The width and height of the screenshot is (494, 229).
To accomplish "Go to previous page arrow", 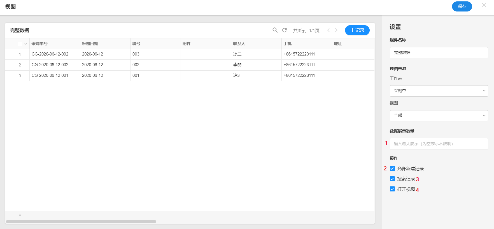I will coord(328,30).
